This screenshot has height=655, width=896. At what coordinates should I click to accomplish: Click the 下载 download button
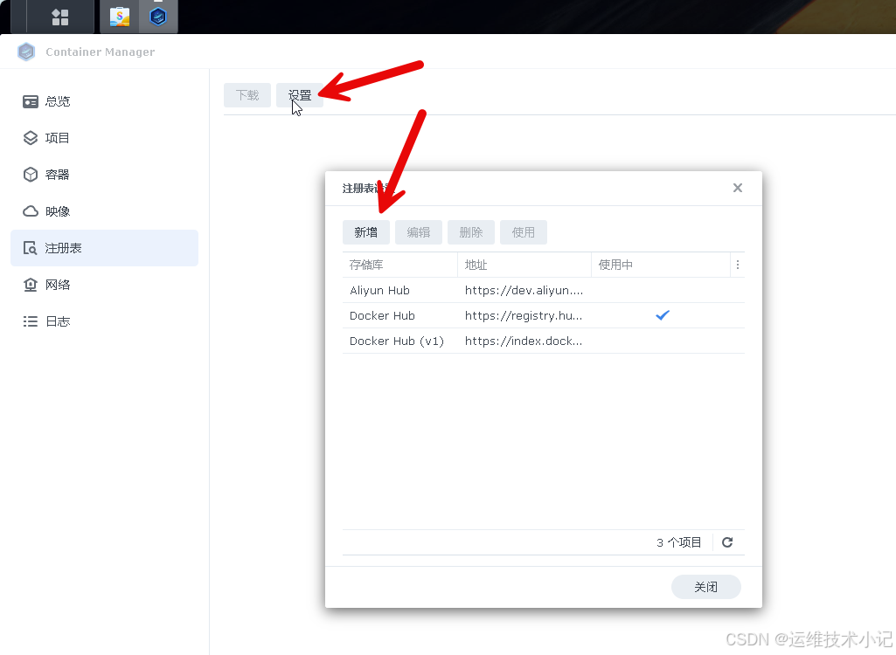247,95
